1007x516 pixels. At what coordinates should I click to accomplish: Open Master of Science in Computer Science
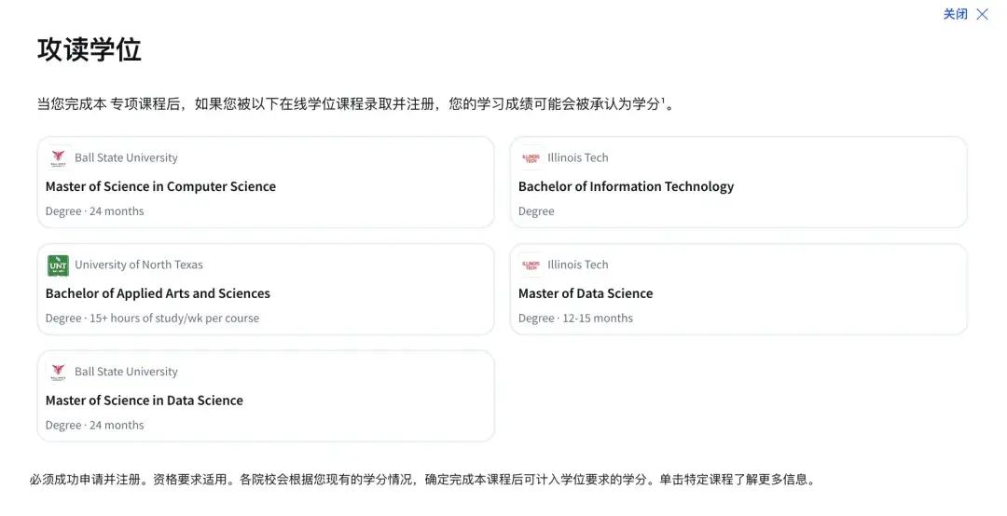coord(160,187)
